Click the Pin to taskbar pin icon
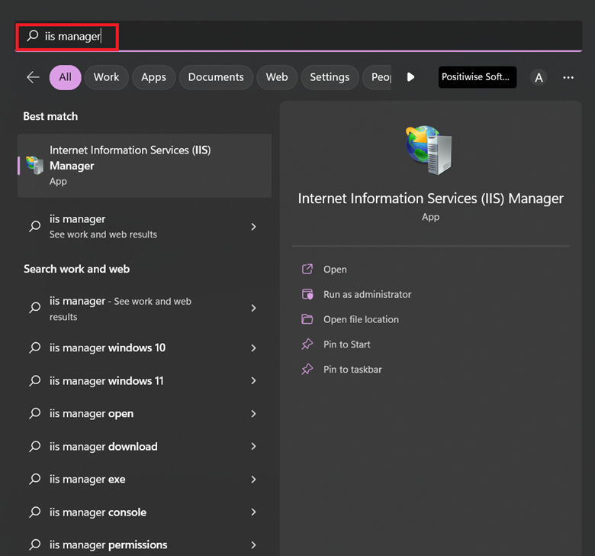The height and width of the screenshot is (556, 595). click(x=307, y=369)
